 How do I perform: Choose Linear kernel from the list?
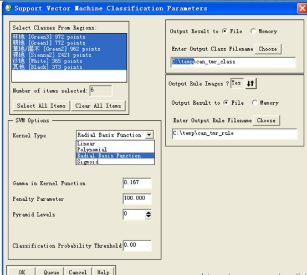pos(115,144)
